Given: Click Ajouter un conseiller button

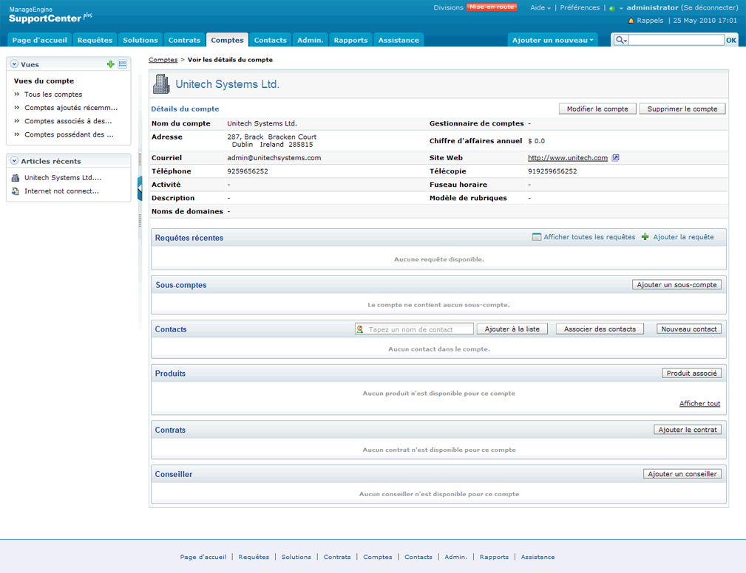Looking at the screenshot, I should pyautogui.click(x=682, y=474).
